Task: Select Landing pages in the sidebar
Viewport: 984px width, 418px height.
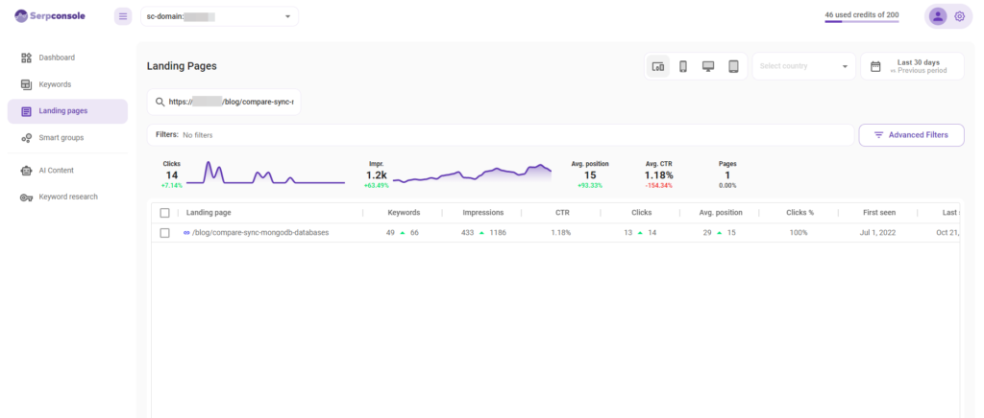Action: point(67,111)
